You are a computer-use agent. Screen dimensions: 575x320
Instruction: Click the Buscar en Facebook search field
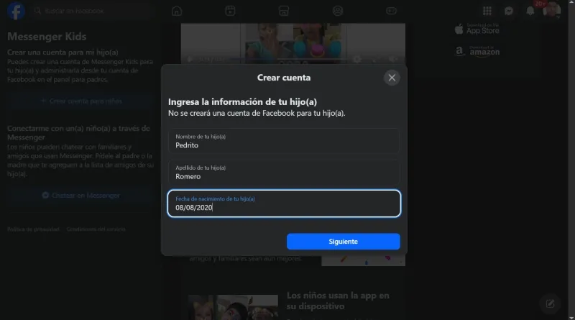[93, 11]
